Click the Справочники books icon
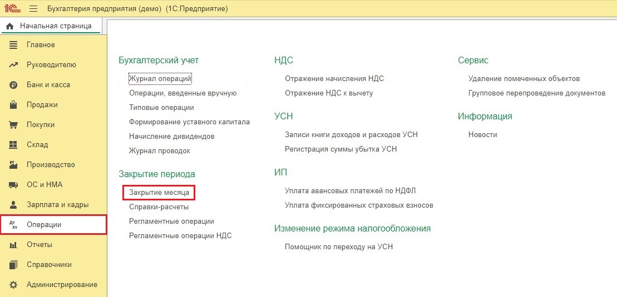The width and height of the screenshot is (617, 297). 13,265
